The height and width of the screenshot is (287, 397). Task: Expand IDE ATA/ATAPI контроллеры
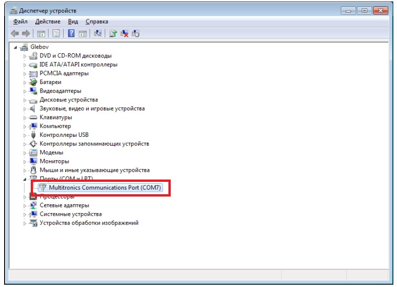point(25,65)
